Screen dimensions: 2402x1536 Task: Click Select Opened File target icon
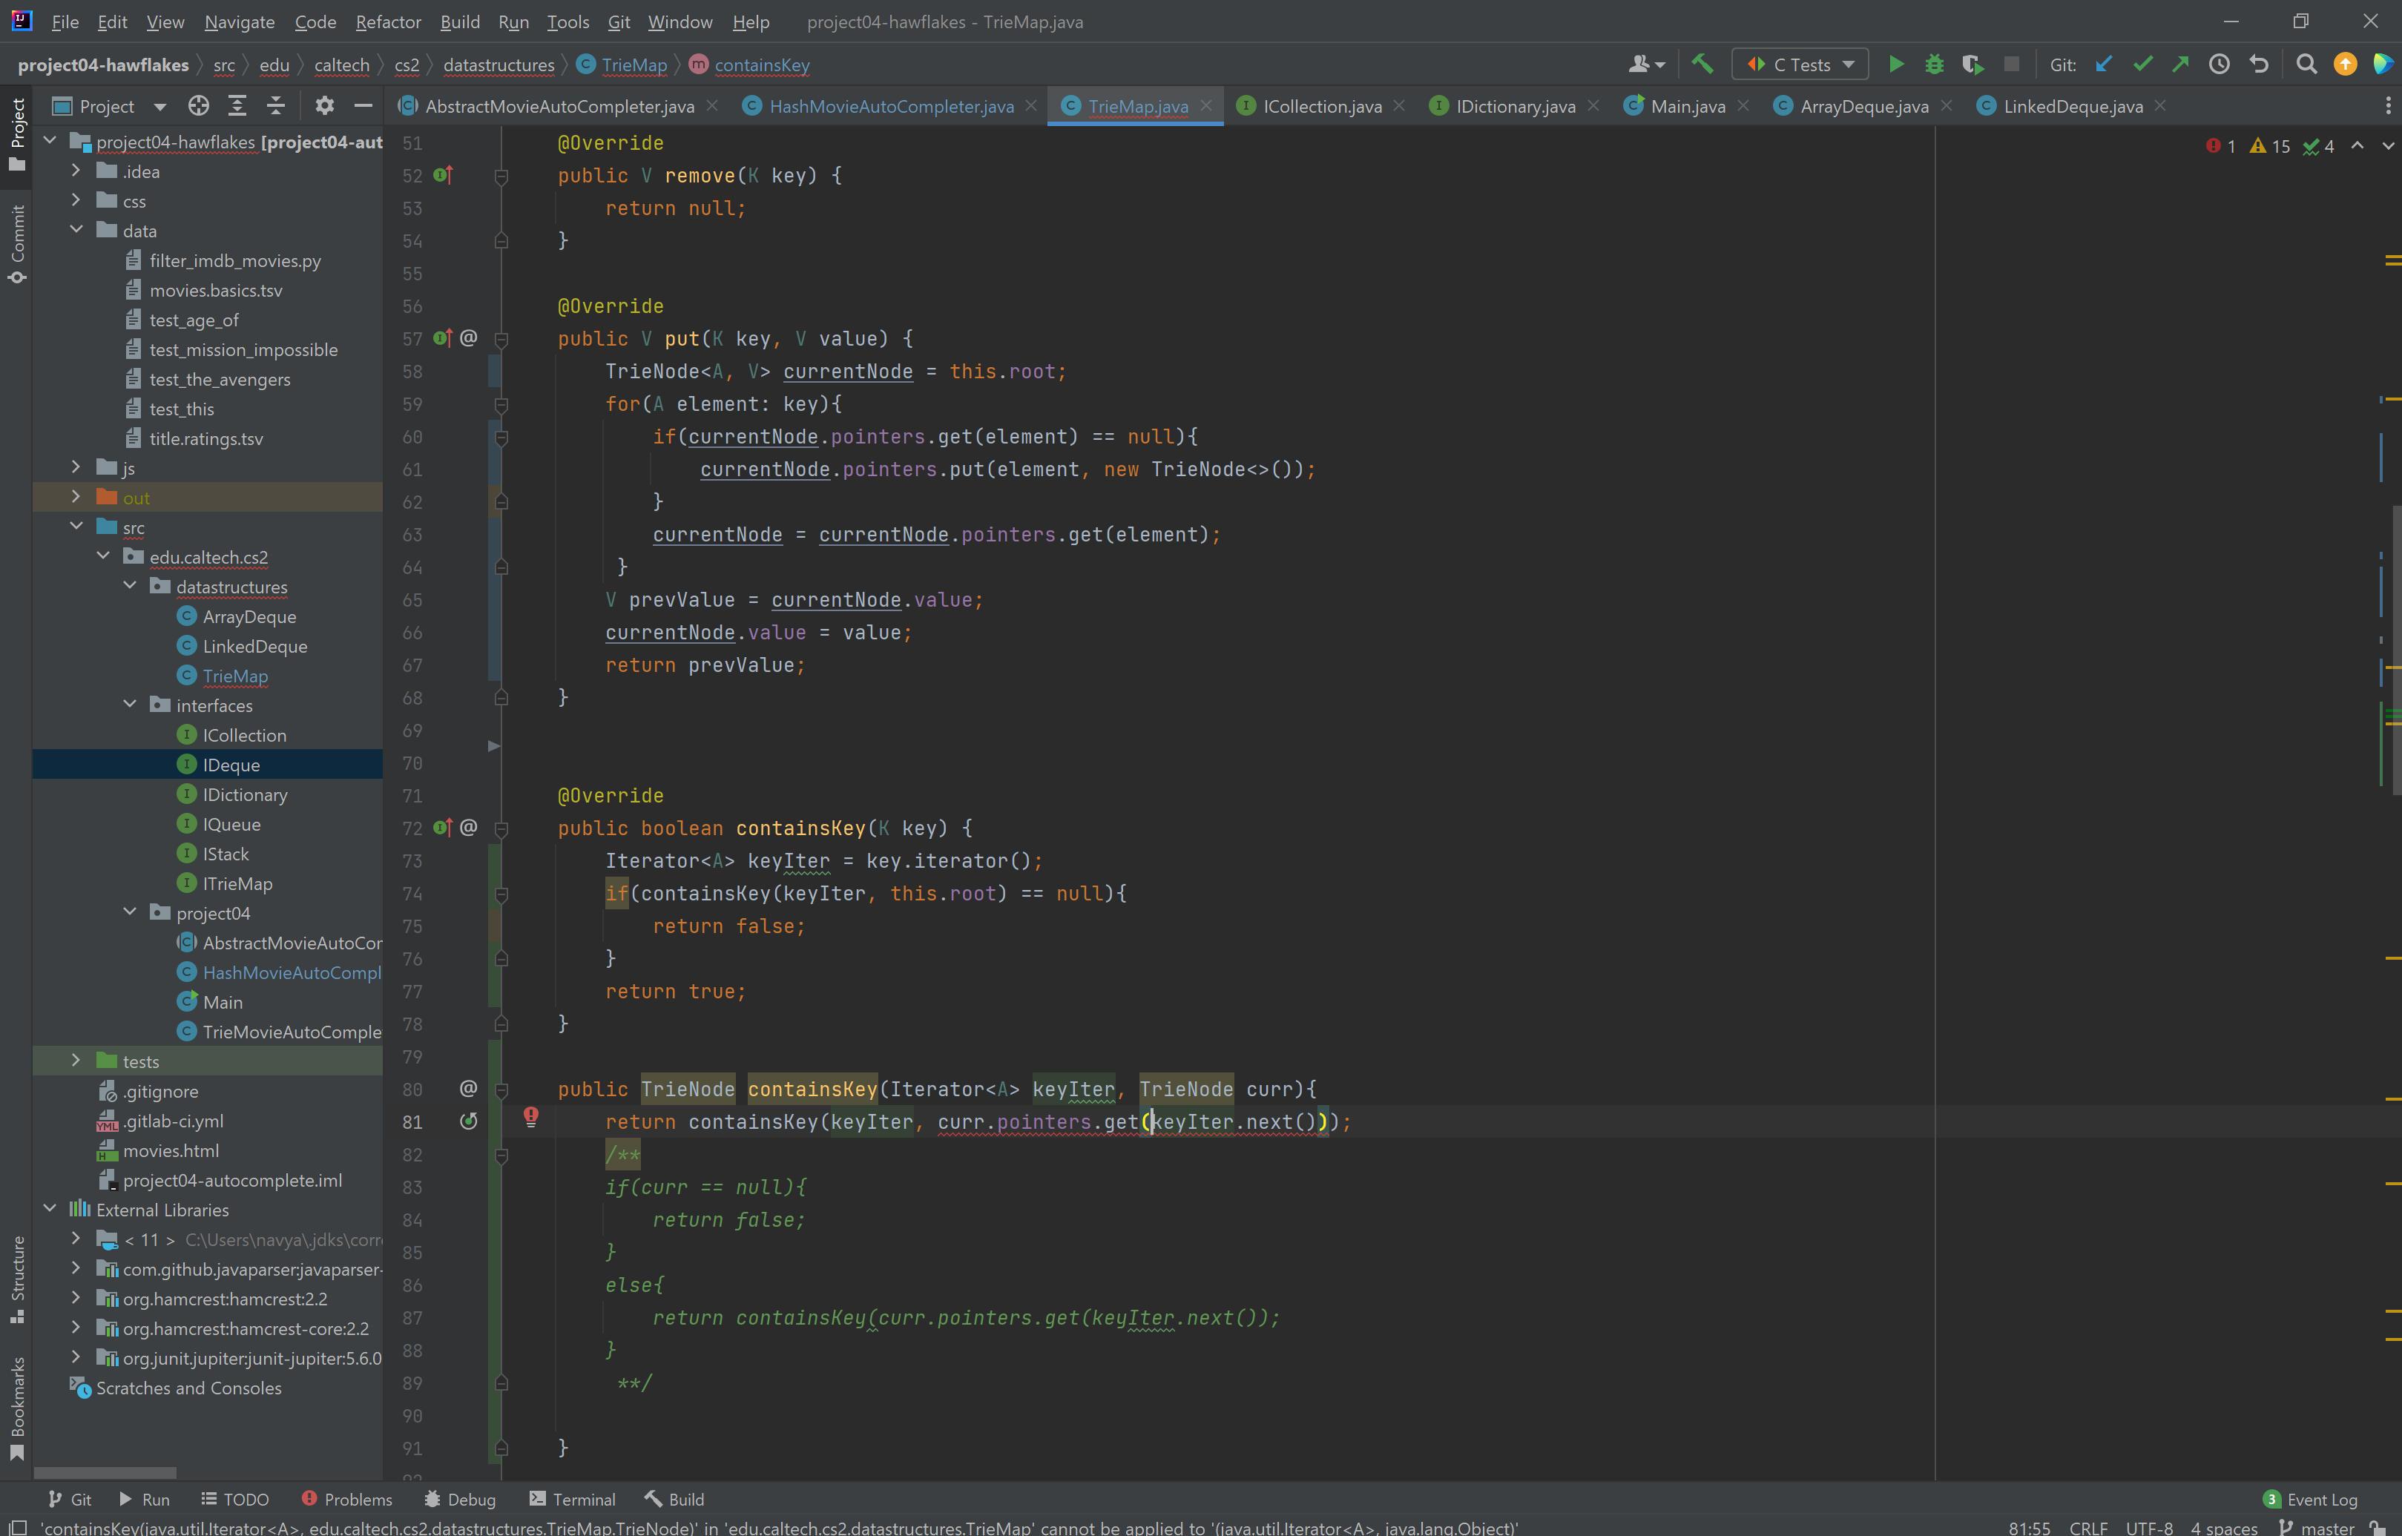tap(199, 106)
